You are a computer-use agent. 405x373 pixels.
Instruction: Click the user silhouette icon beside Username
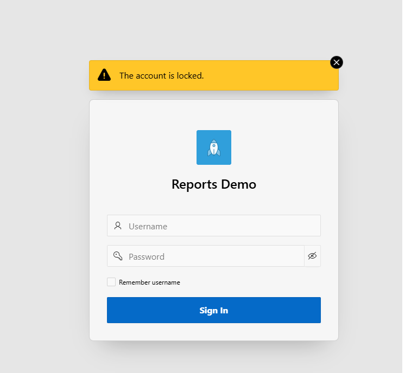click(x=118, y=226)
